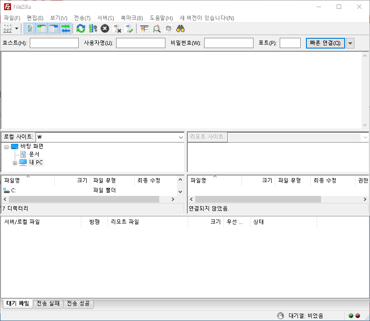Reconnect to the last server
The height and width of the screenshot is (321, 370).
(x=129, y=28)
